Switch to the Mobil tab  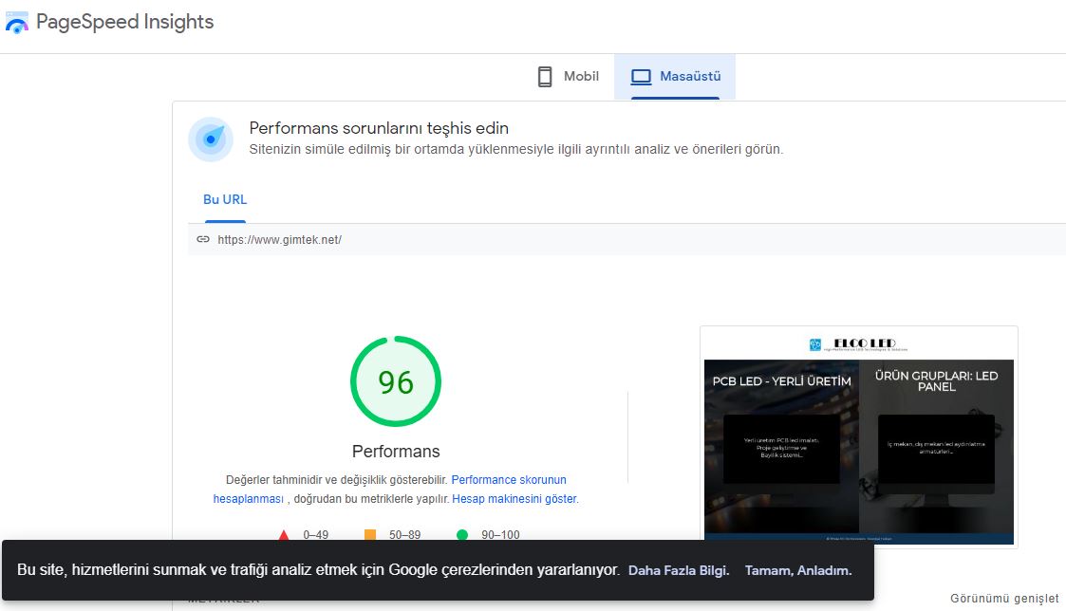[569, 77]
